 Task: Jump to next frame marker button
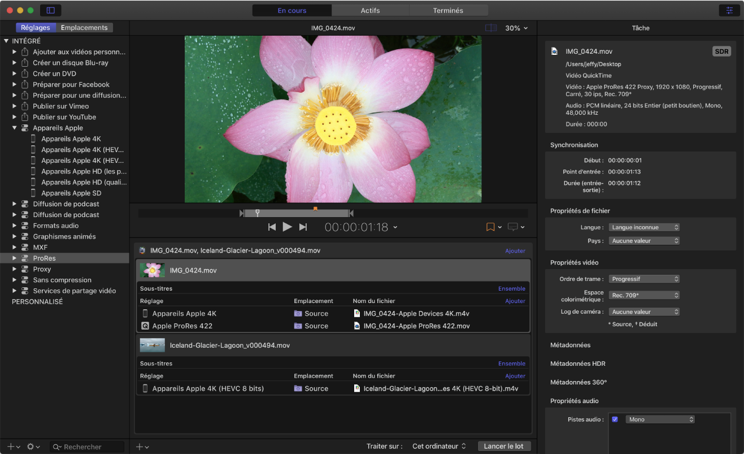tap(303, 227)
